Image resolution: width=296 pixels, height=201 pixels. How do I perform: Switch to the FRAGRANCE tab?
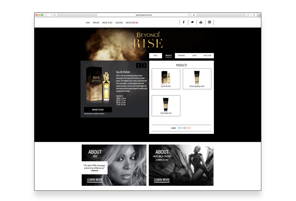181,55
